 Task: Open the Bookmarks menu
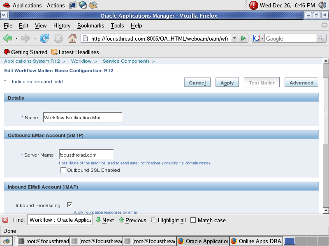point(90,25)
